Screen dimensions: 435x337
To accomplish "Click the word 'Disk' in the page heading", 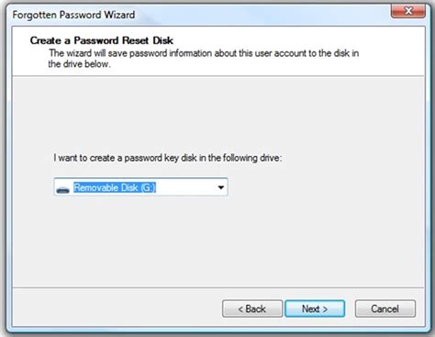I will coord(163,40).
